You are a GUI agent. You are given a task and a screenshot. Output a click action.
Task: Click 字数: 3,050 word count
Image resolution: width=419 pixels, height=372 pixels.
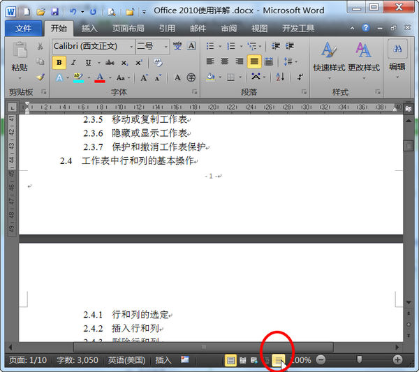(x=78, y=360)
